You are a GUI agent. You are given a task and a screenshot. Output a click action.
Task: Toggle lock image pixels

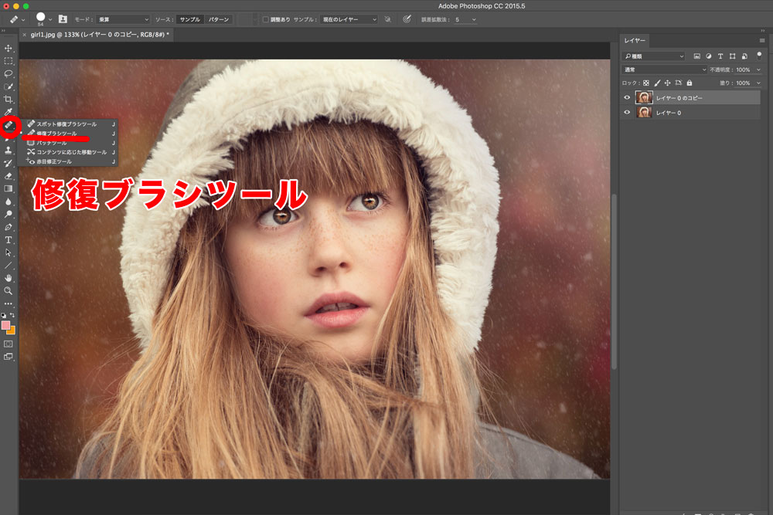(x=657, y=83)
